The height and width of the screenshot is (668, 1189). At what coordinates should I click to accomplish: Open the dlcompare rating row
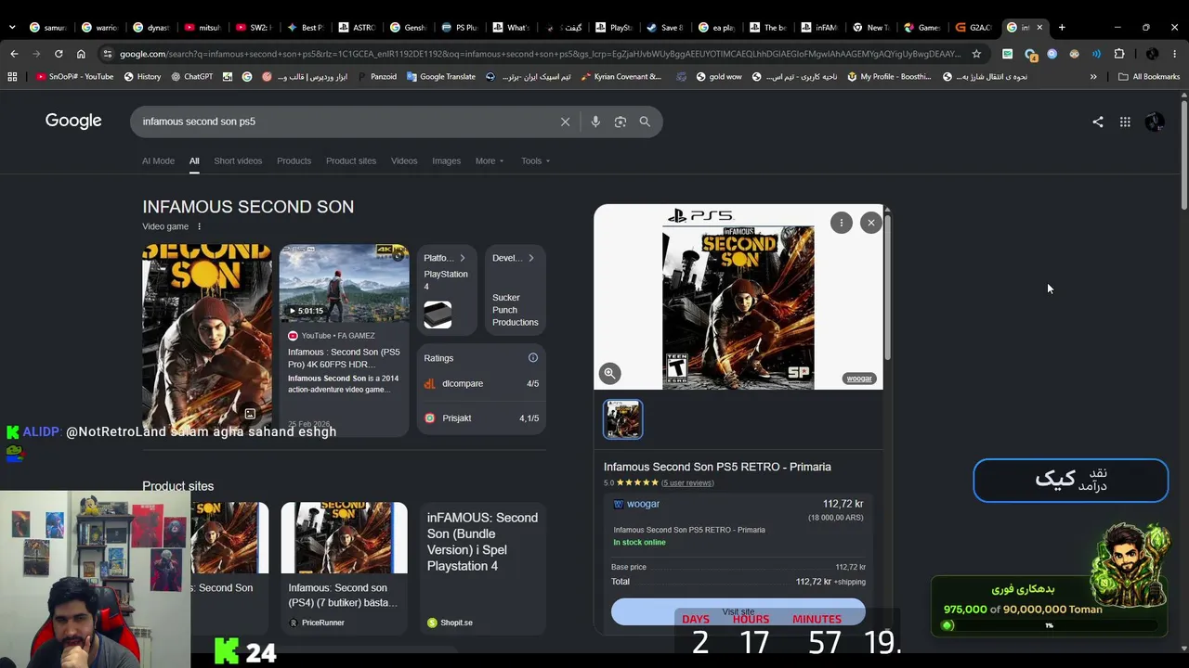(481, 383)
